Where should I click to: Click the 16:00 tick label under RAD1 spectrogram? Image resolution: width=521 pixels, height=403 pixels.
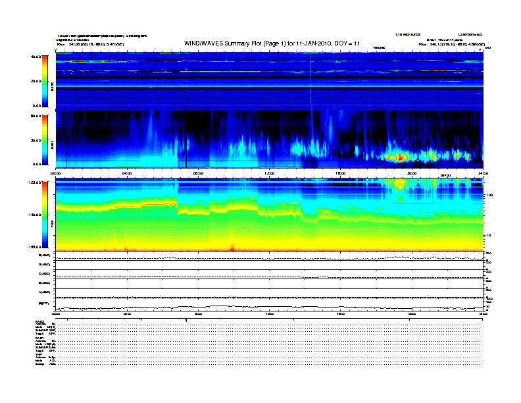coord(341,173)
